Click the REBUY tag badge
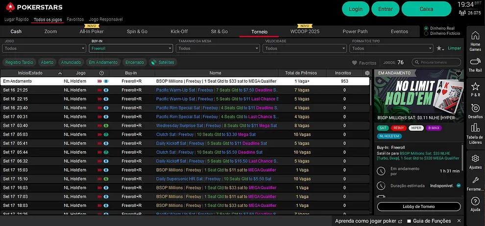This screenshot has height=226, width=485. click(x=398, y=128)
